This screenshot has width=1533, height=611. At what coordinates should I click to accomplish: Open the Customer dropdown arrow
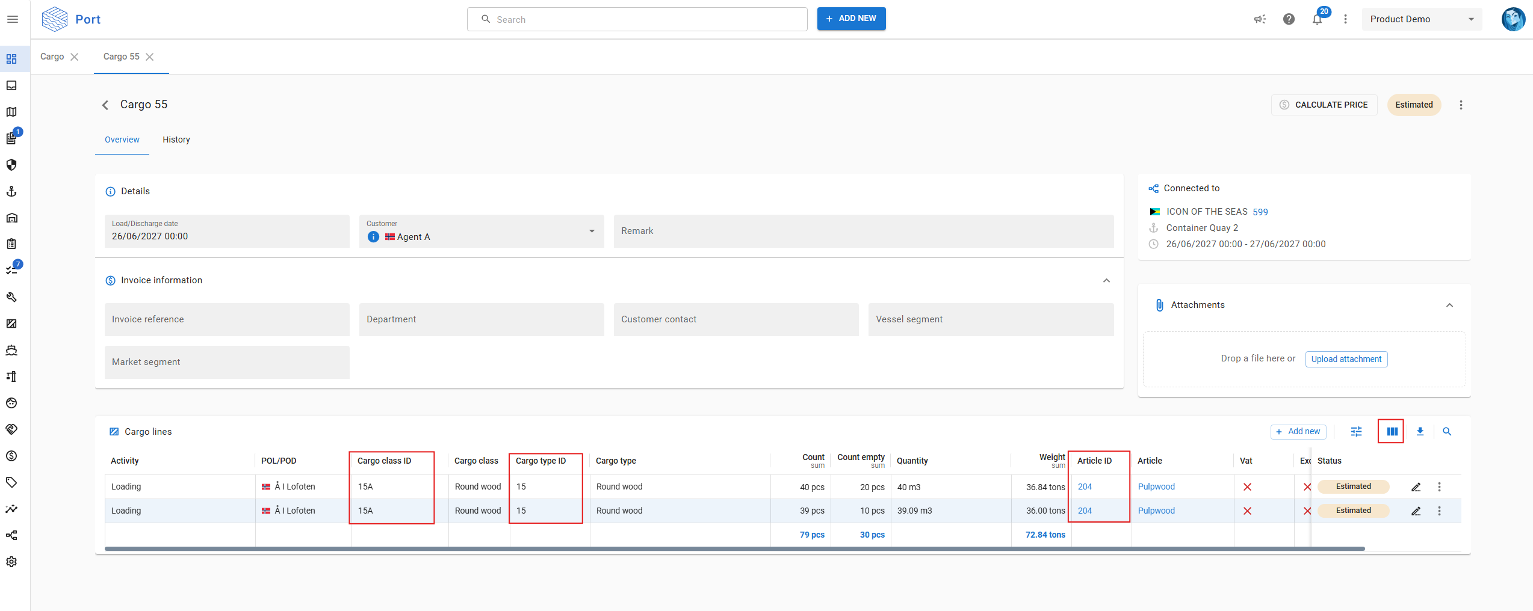click(x=592, y=232)
